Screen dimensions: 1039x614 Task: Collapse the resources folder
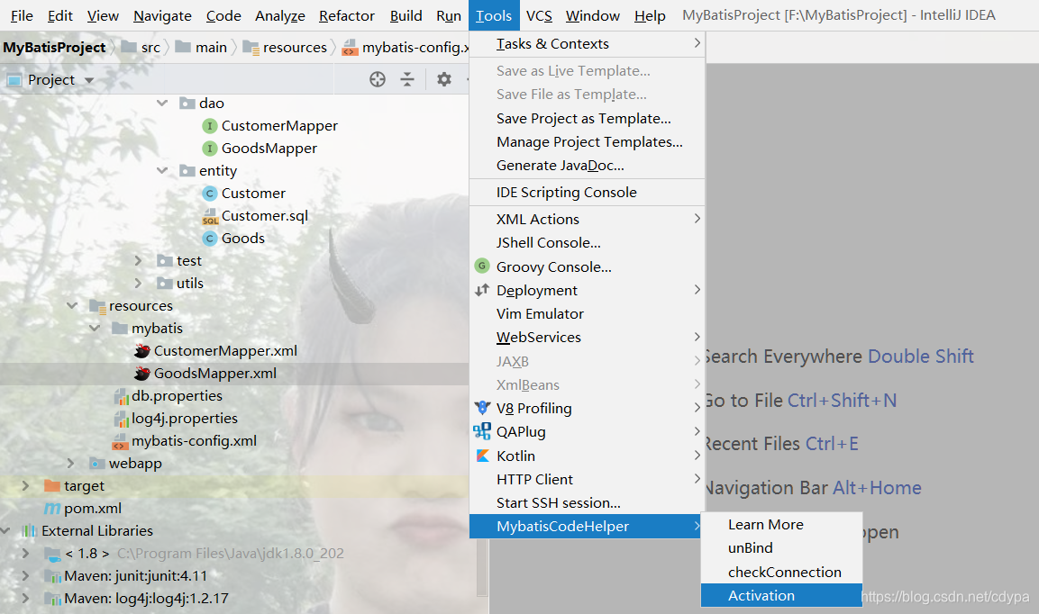[x=72, y=306]
